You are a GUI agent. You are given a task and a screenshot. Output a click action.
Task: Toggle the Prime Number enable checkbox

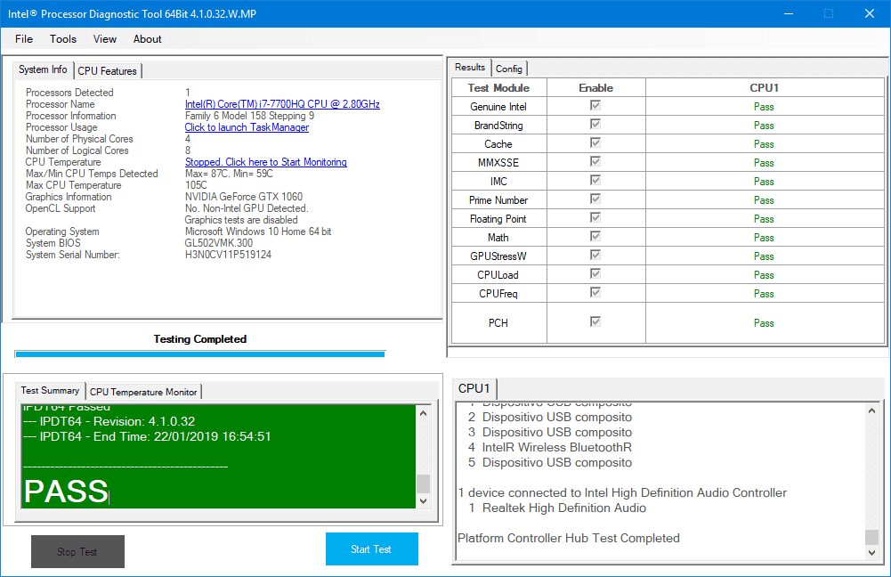(595, 199)
